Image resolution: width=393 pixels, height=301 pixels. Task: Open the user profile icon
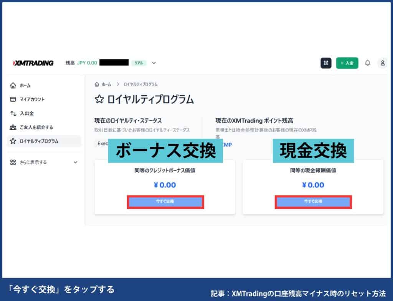pyautogui.click(x=383, y=63)
